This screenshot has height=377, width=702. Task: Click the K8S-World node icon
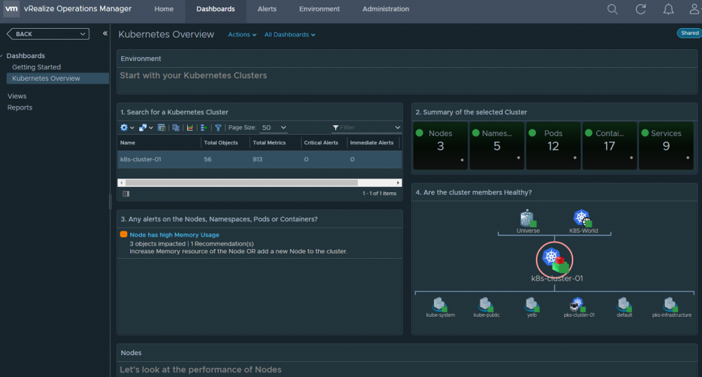(583, 218)
